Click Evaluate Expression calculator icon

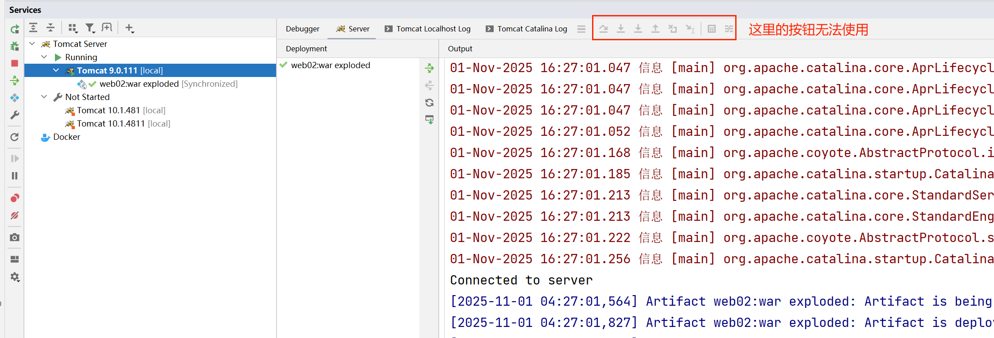tap(712, 29)
